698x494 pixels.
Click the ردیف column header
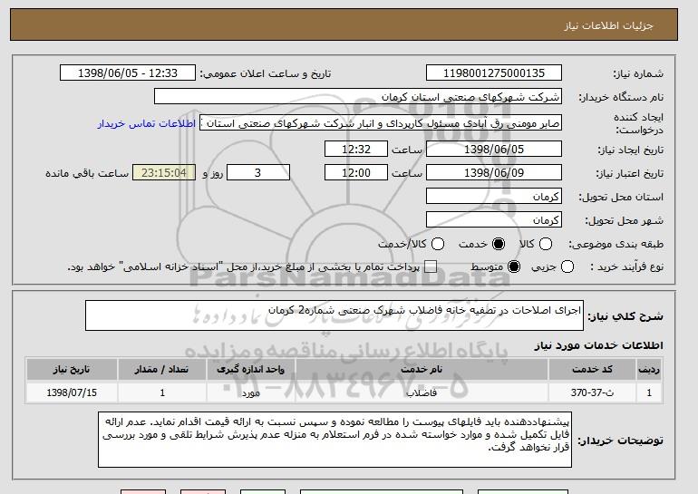click(x=649, y=370)
